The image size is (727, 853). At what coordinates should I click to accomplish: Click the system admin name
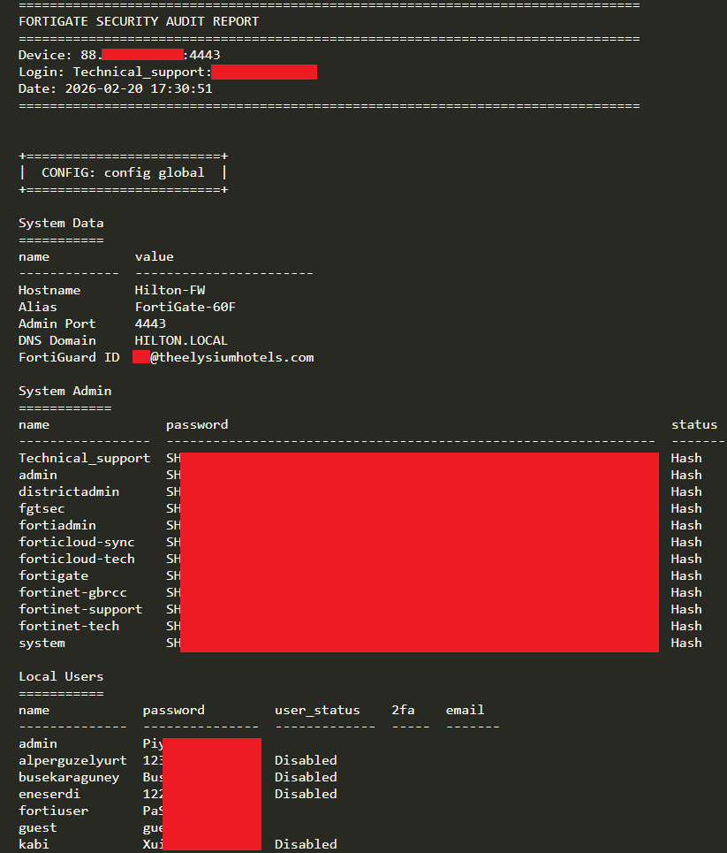click(x=42, y=643)
